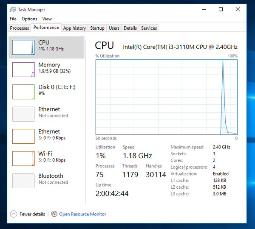Screen dimensions: 255x229
Task: Open Resource Monitor link
Action: click(82, 214)
